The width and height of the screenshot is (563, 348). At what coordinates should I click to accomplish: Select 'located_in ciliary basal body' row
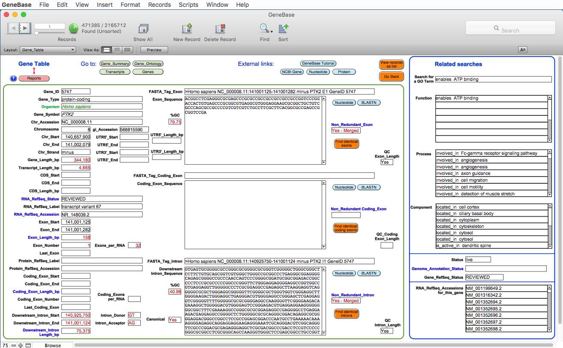[x=491, y=213]
